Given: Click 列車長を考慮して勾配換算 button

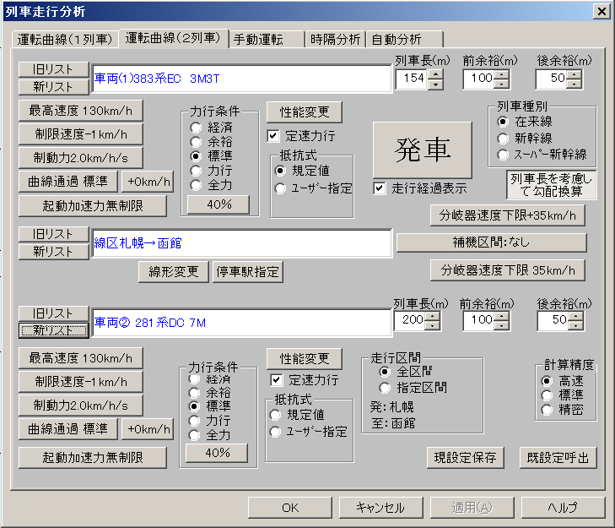Looking at the screenshot, I should (x=551, y=185).
